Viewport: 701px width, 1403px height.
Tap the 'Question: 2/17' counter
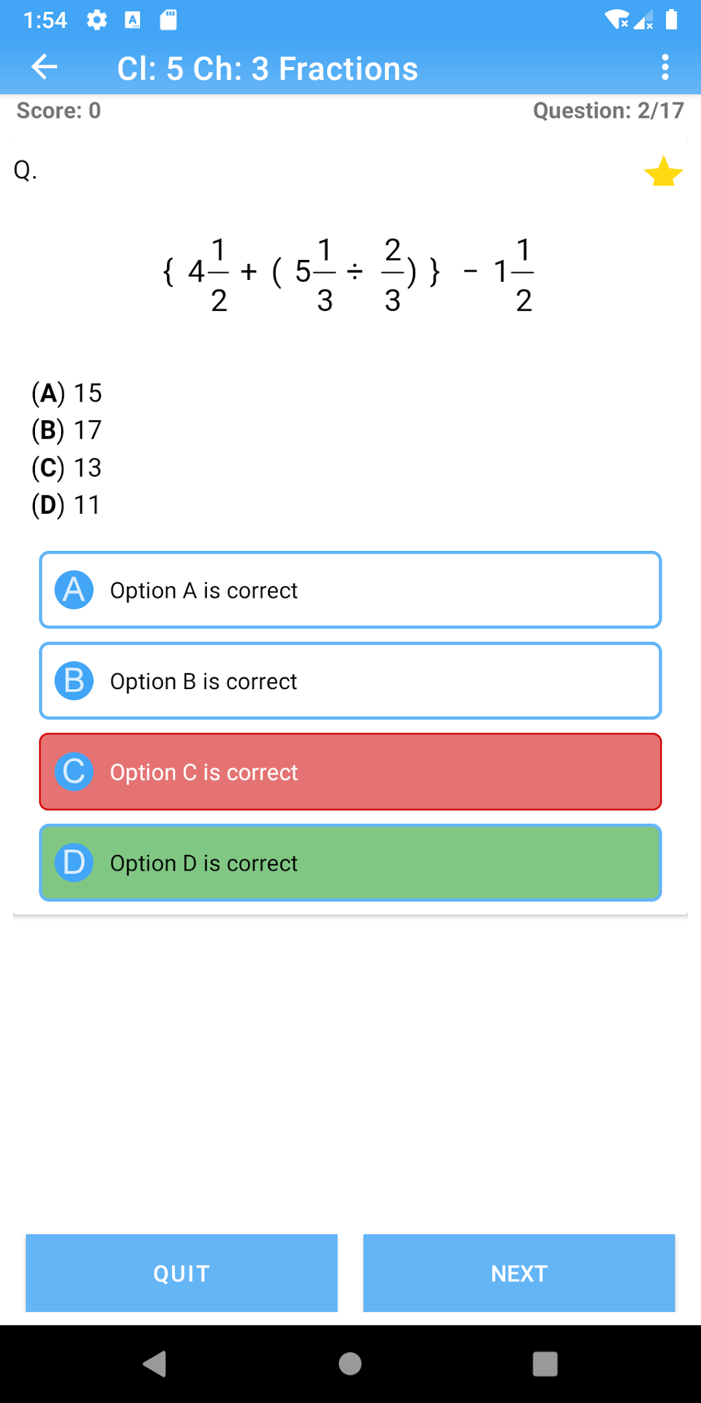(608, 111)
